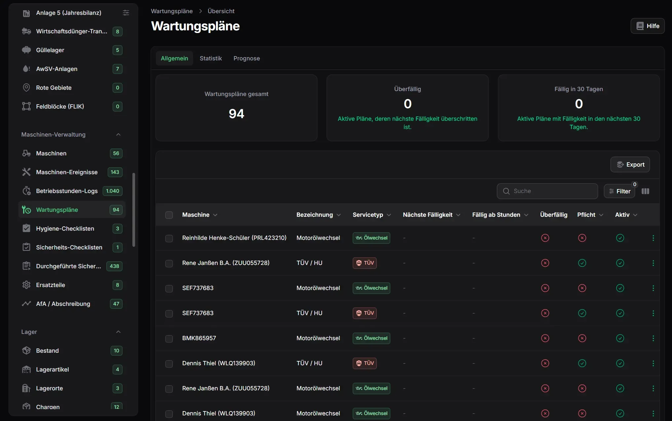Screen dimensions: 672x421
Task: Click the Betriebsstunden-Logs clock icon
Action: (26, 191)
